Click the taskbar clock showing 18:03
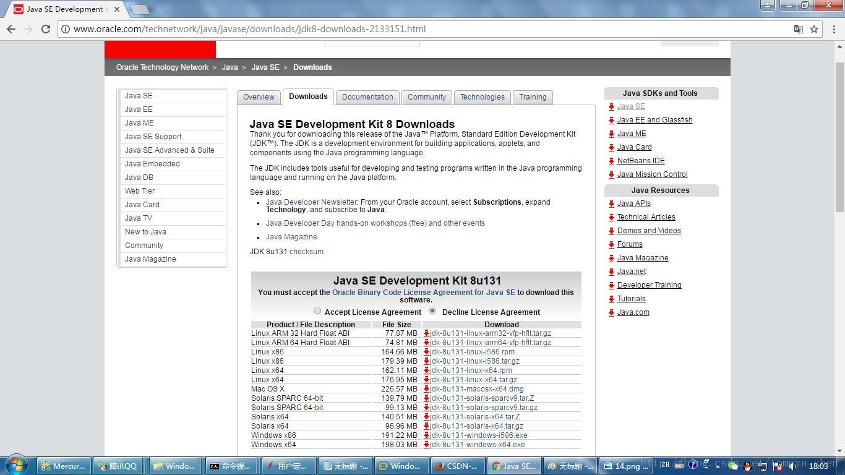The height and width of the screenshot is (475, 845). 818,466
